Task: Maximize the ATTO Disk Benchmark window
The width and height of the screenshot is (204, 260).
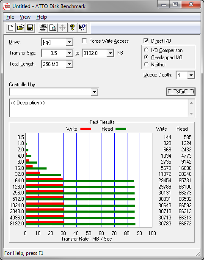Action: tap(175, 5)
